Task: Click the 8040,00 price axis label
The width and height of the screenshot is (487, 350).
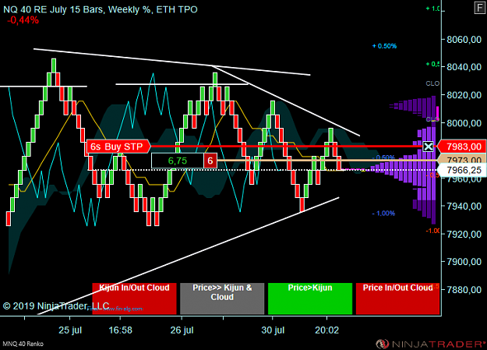Action: coord(464,67)
